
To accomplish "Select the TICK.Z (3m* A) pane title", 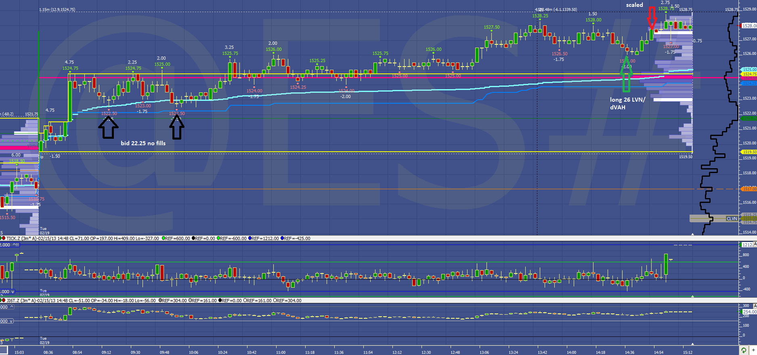I will coord(21,238).
